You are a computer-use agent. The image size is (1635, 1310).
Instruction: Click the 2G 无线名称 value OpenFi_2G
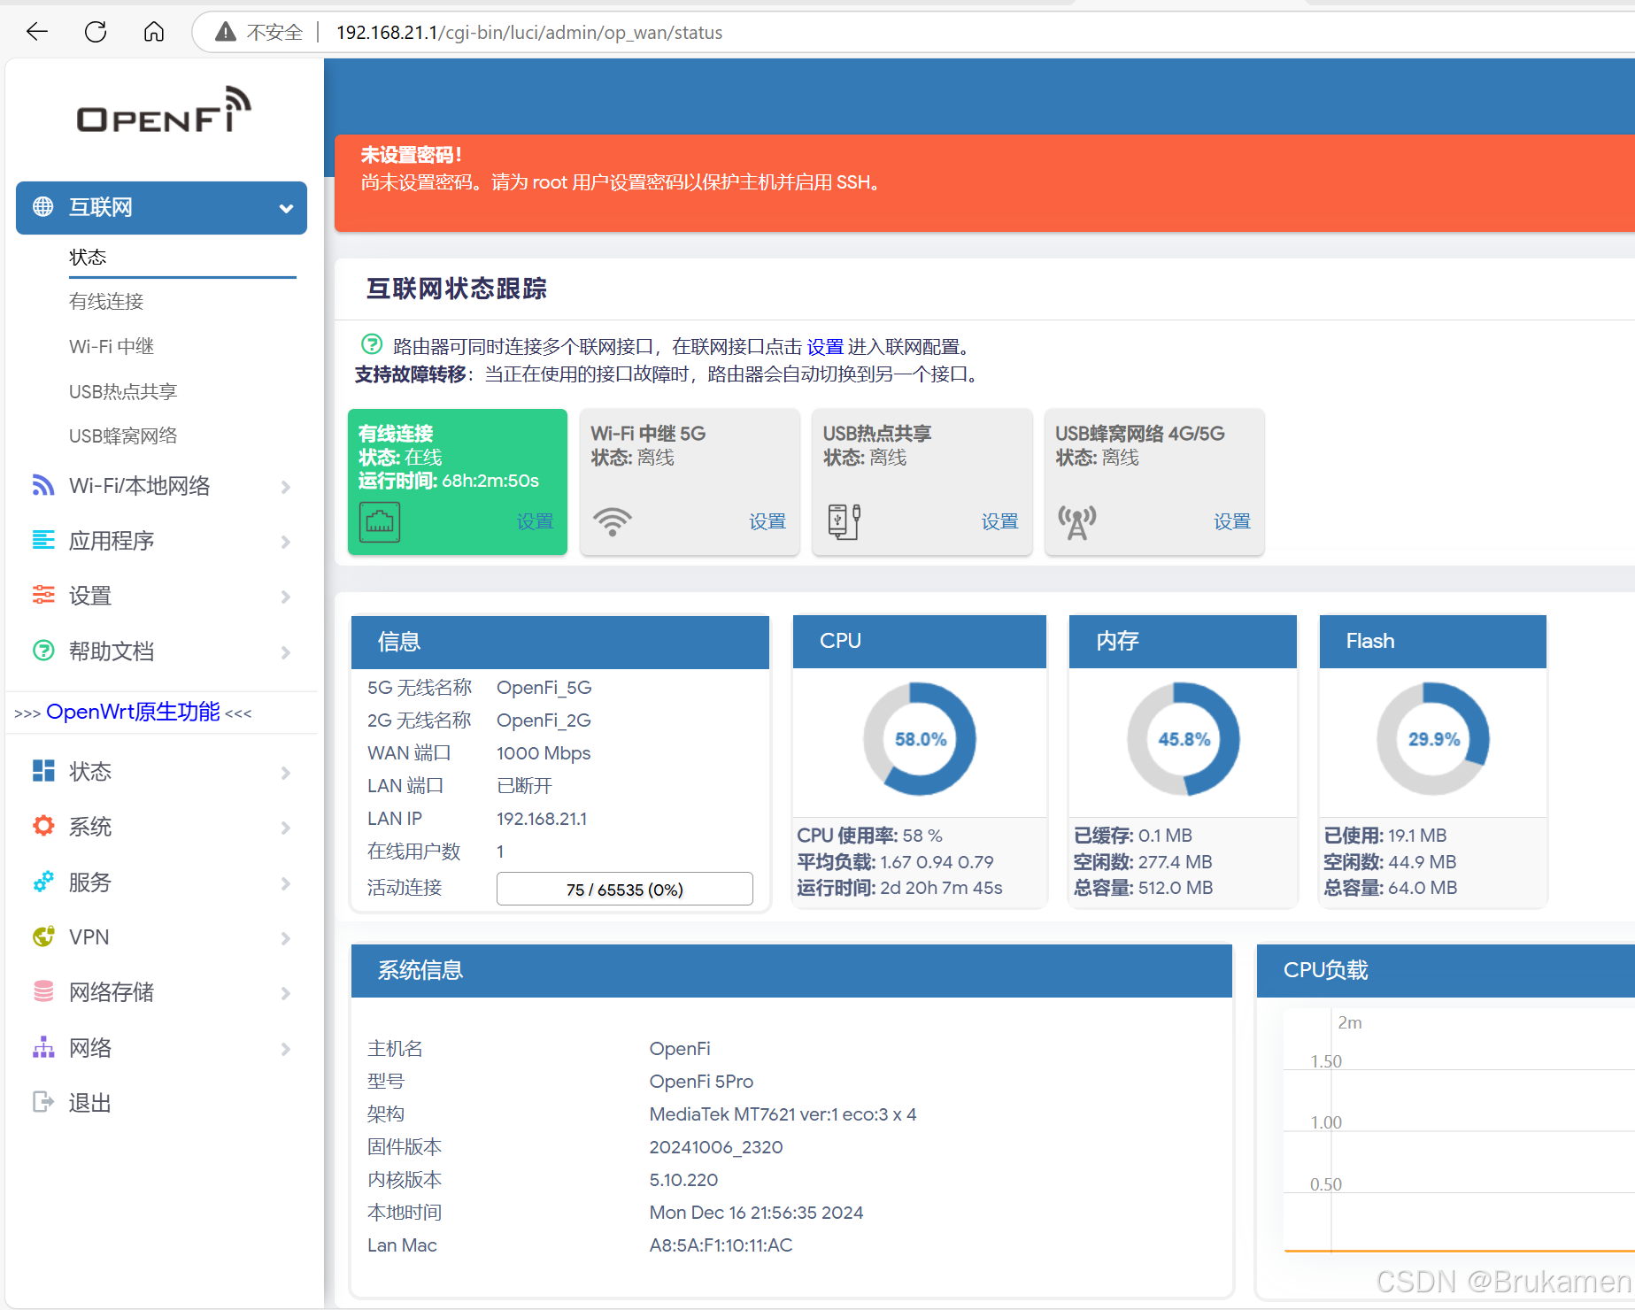(544, 720)
